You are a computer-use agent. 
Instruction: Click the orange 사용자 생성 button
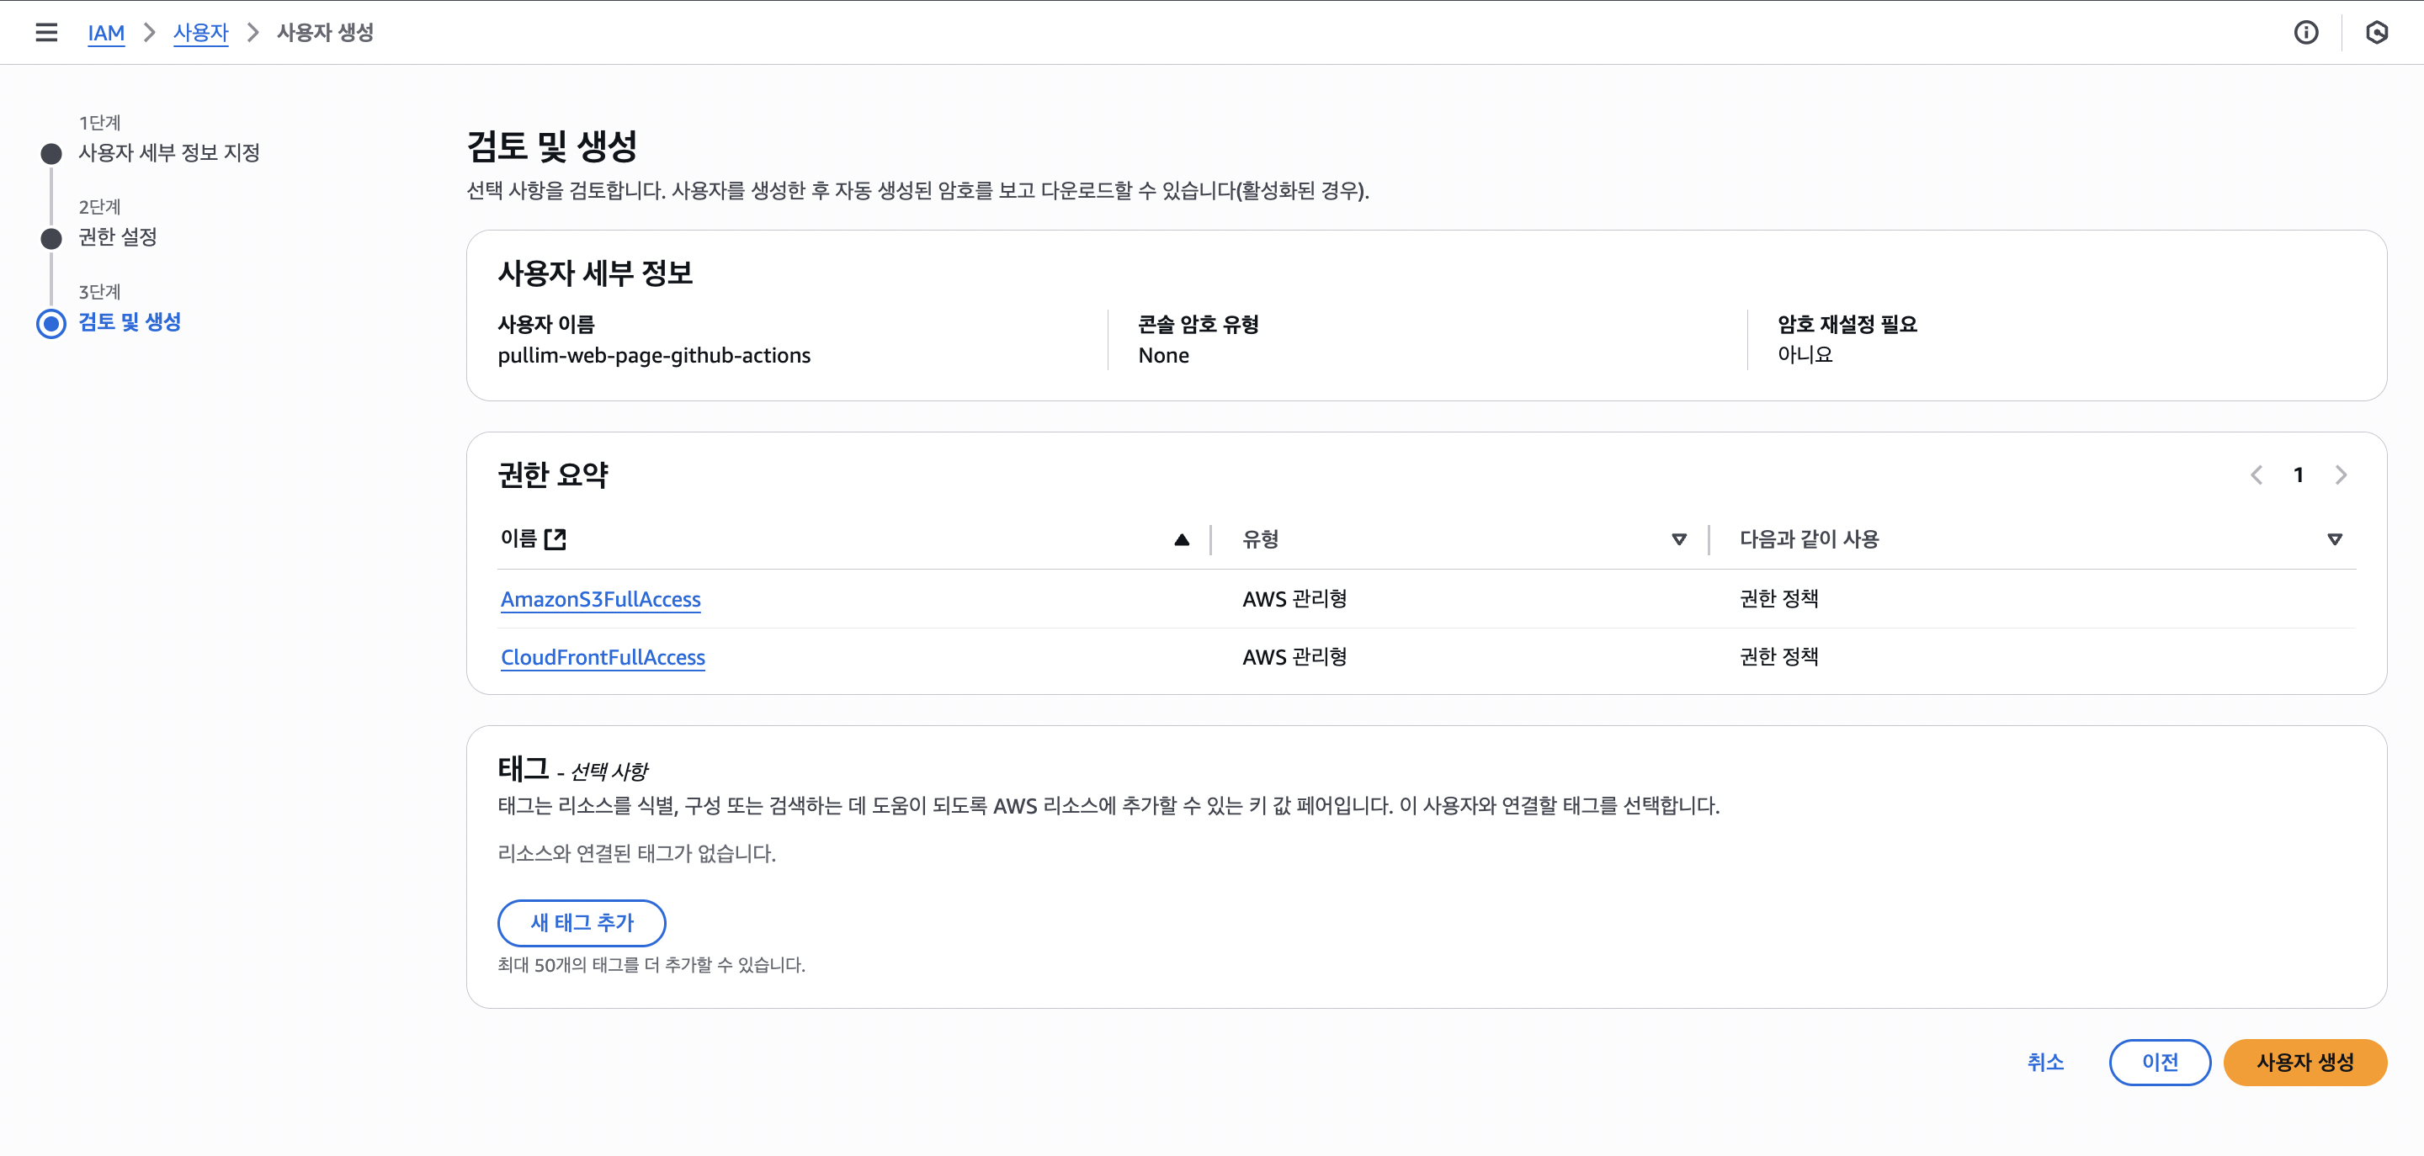2304,1062
